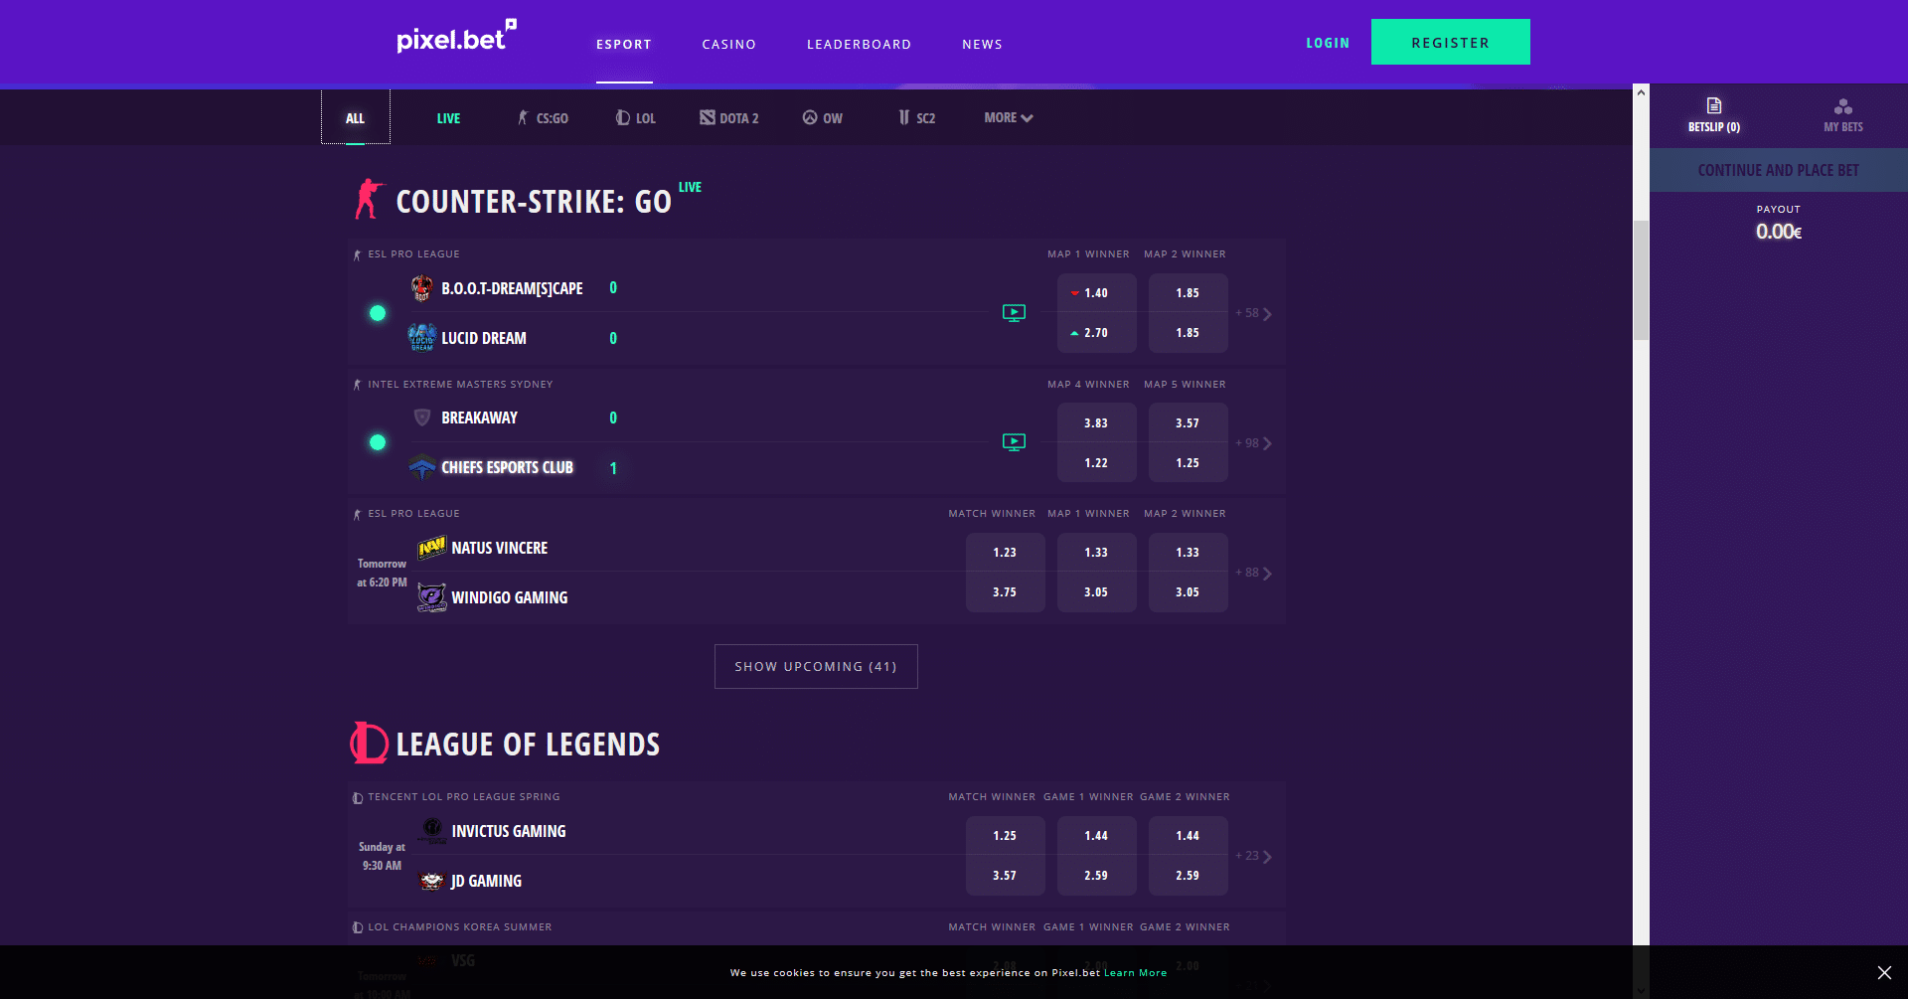Click the Natus Vincere logo

coord(432,548)
